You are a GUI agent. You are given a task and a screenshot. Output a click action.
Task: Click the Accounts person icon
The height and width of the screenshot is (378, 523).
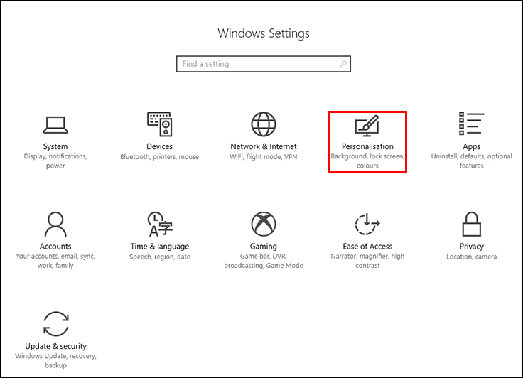pyautogui.click(x=55, y=224)
